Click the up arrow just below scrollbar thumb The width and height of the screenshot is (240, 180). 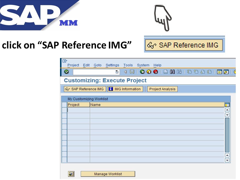click(x=227, y=155)
